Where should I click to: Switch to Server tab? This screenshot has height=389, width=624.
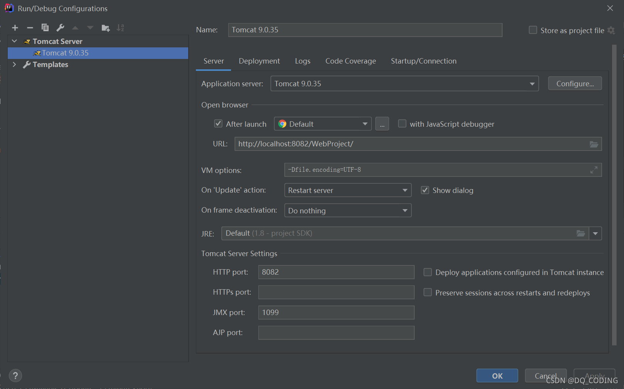coord(214,61)
